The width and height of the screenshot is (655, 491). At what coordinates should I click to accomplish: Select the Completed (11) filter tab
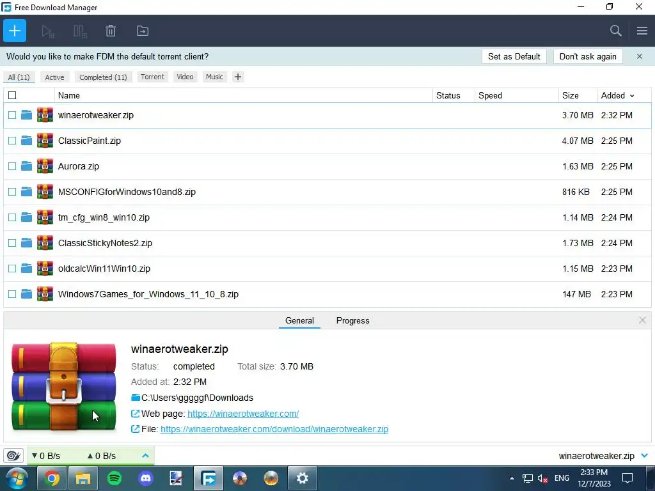click(103, 77)
